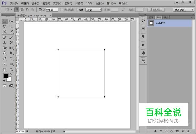Stroke path with brush
The image size is (196, 134).
pos(161,131)
